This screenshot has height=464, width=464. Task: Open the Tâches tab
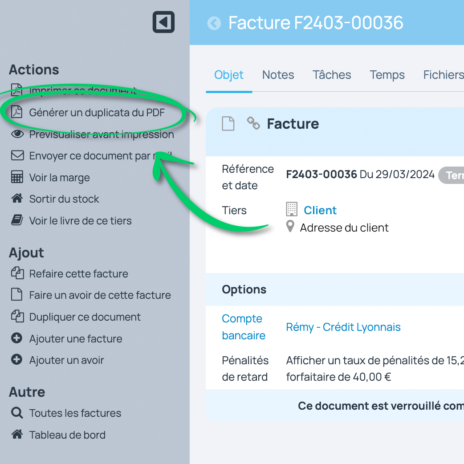tap(332, 74)
